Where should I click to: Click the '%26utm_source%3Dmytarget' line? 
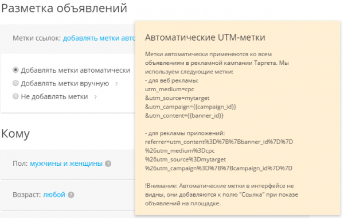tap(185, 159)
